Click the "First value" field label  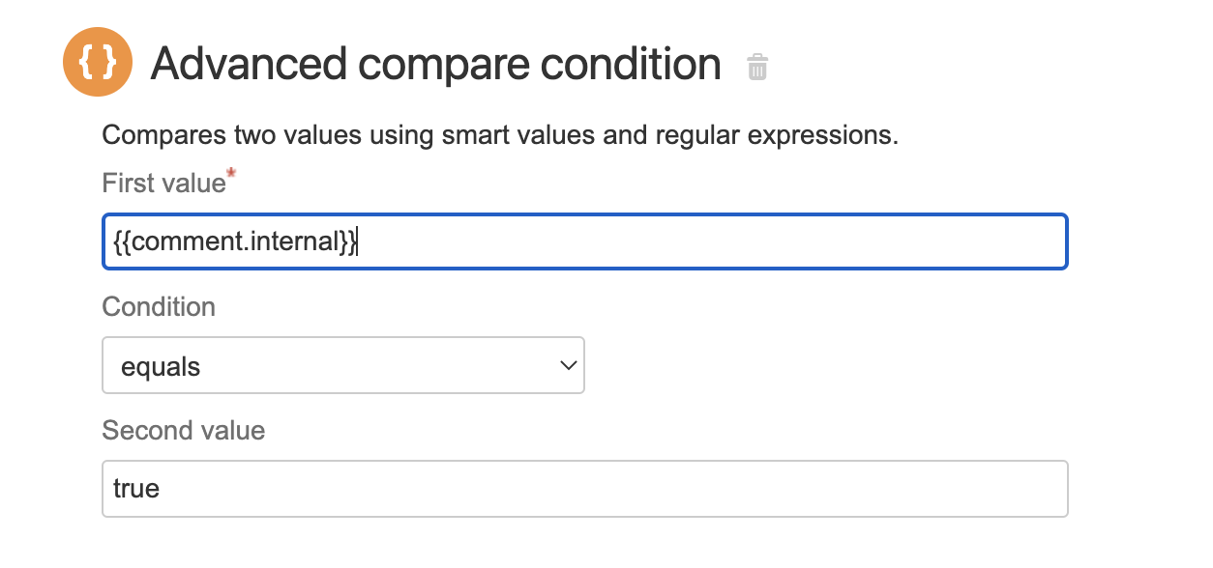click(163, 184)
